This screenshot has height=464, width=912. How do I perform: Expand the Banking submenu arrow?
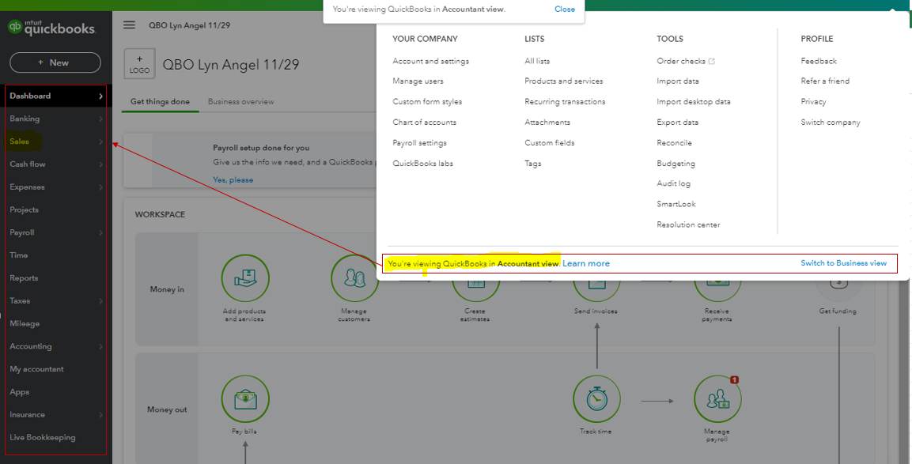[100, 119]
